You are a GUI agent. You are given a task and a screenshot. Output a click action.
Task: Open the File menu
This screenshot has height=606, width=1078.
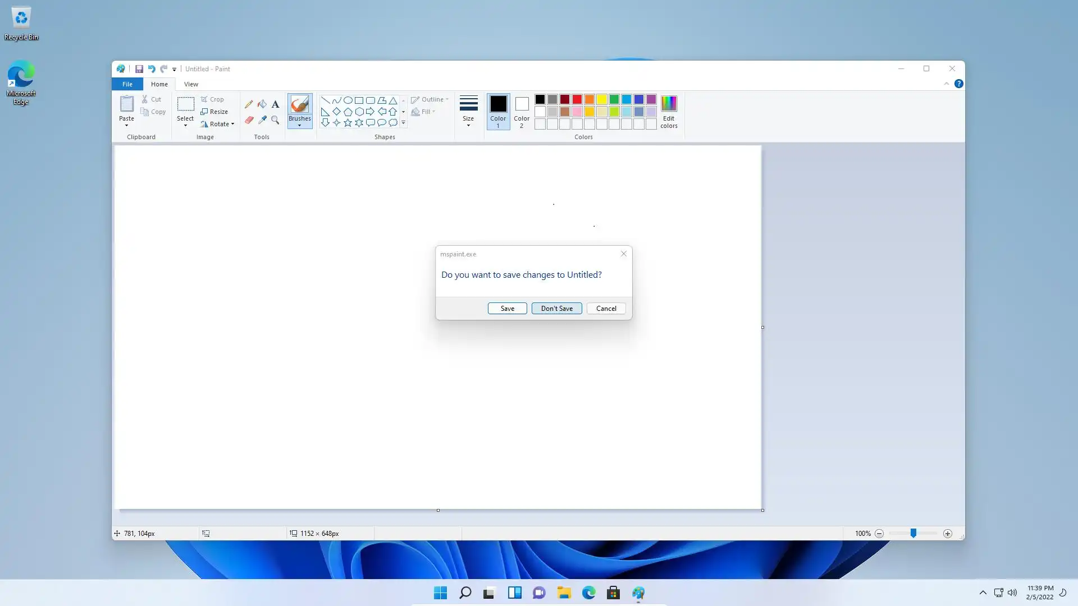[x=127, y=84]
